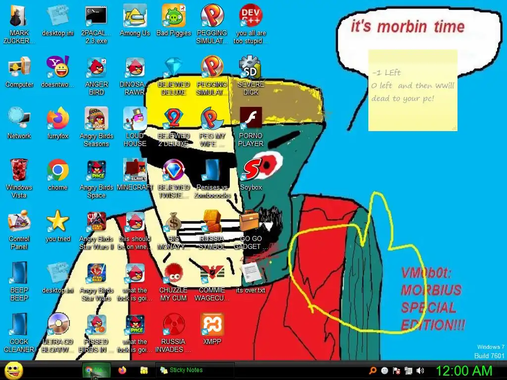The image size is (507, 380).
Task: Open the RUSSIA SYMBOL icon
Action: 212,230
